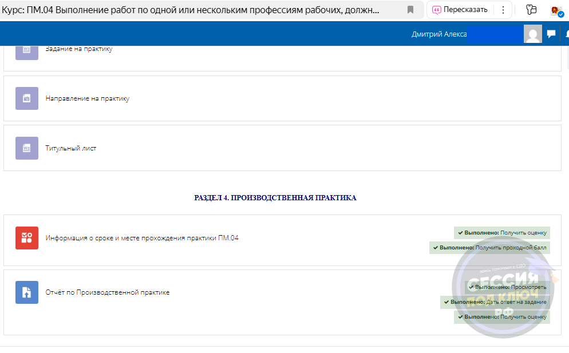The image size is (569, 353).
Task: Click the purple icon beside Направление на практику
Action: pyautogui.click(x=26, y=98)
